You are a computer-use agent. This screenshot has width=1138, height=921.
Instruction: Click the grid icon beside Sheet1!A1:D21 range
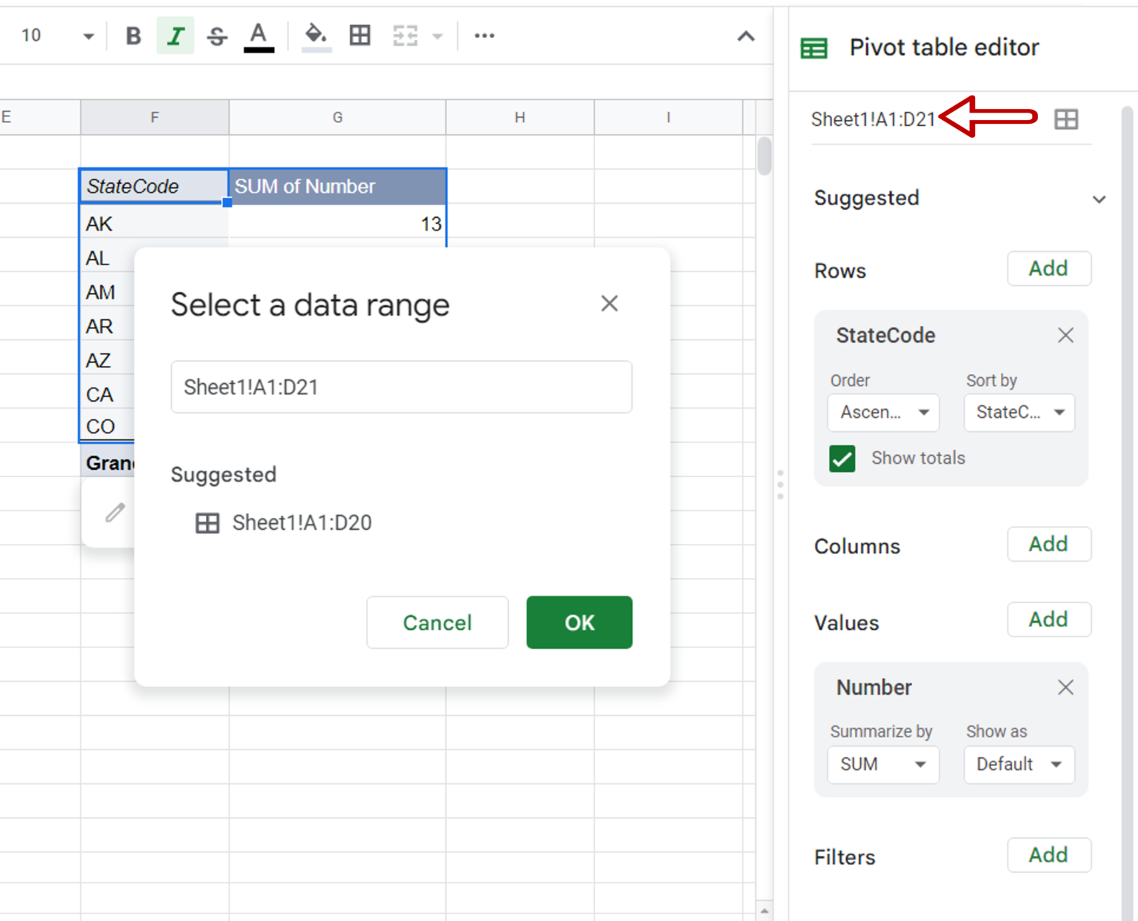1065,119
